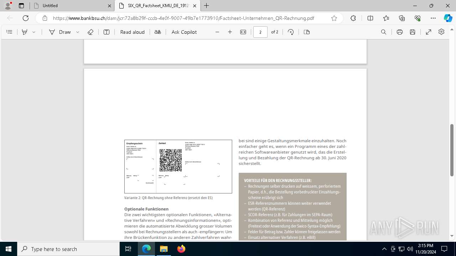This screenshot has width=456, height=256.
Task: Switch to the Untitled tab
Action: coord(72,6)
